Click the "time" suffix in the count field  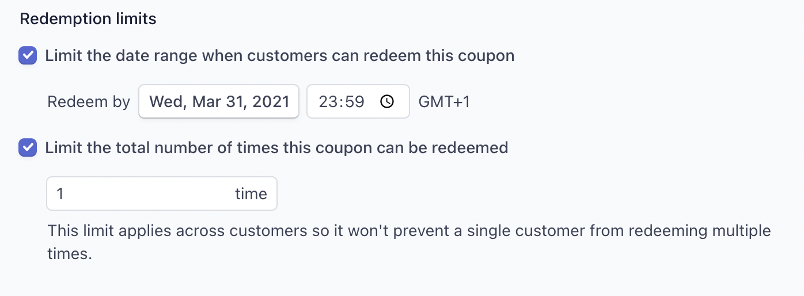click(251, 194)
